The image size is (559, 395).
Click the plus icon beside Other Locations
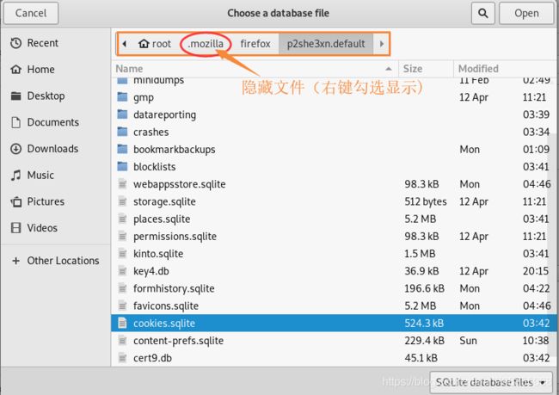pyautogui.click(x=15, y=261)
